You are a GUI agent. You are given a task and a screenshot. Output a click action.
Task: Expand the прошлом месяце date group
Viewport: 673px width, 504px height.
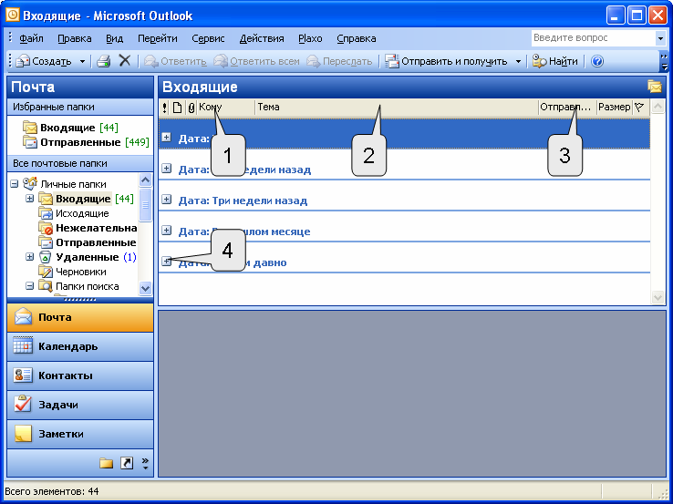[x=167, y=231]
